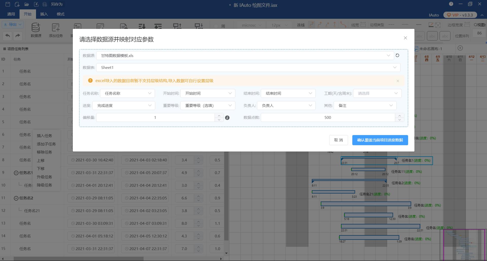Image resolution: width=487 pixels, height=261 pixels.
Task: Click the info icon beside 偏移量
Action: pyautogui.click(x=227, y=118)
